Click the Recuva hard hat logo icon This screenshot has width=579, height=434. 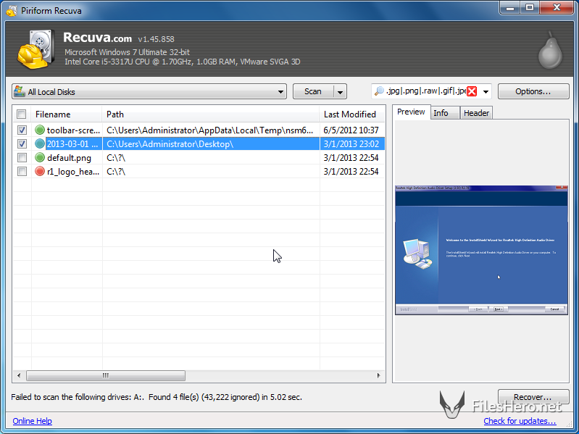(x=36, y=49)
